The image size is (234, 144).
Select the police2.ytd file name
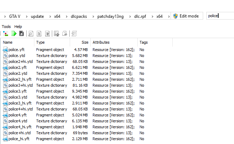[x=18, y=73]
